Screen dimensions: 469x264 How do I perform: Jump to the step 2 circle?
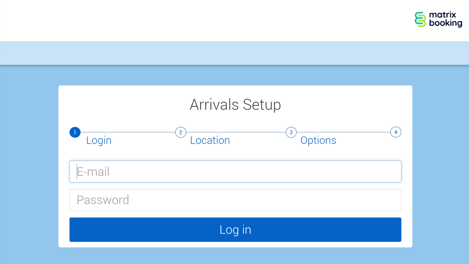181,132
